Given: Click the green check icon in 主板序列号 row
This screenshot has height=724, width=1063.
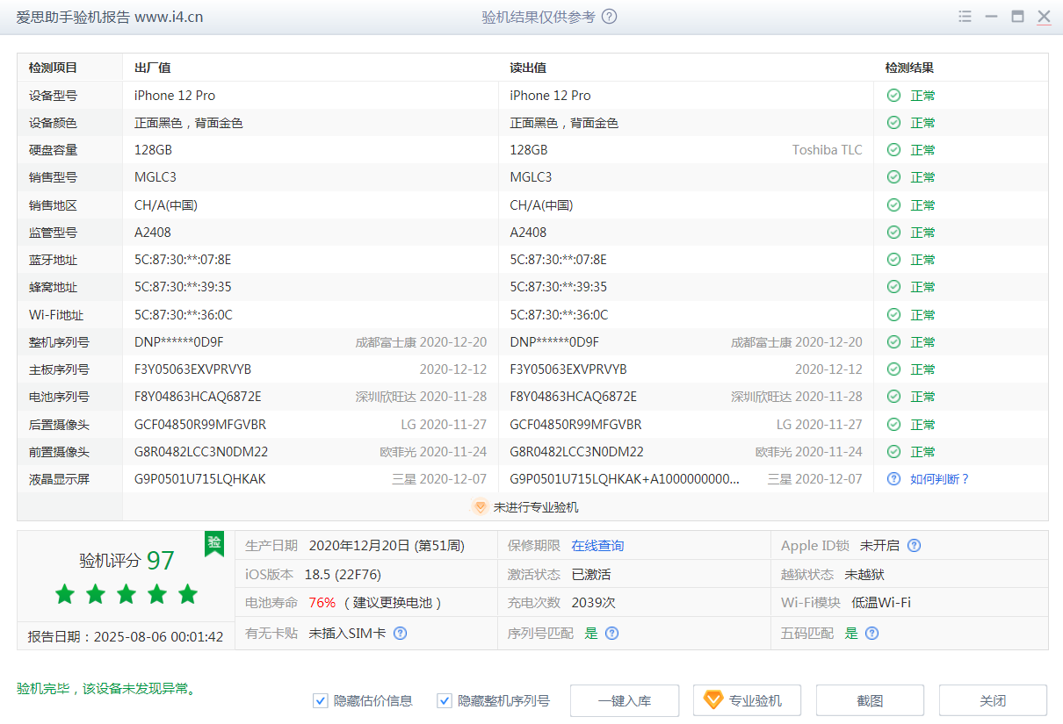Looking at the screenshot, I should pos(893,369).
